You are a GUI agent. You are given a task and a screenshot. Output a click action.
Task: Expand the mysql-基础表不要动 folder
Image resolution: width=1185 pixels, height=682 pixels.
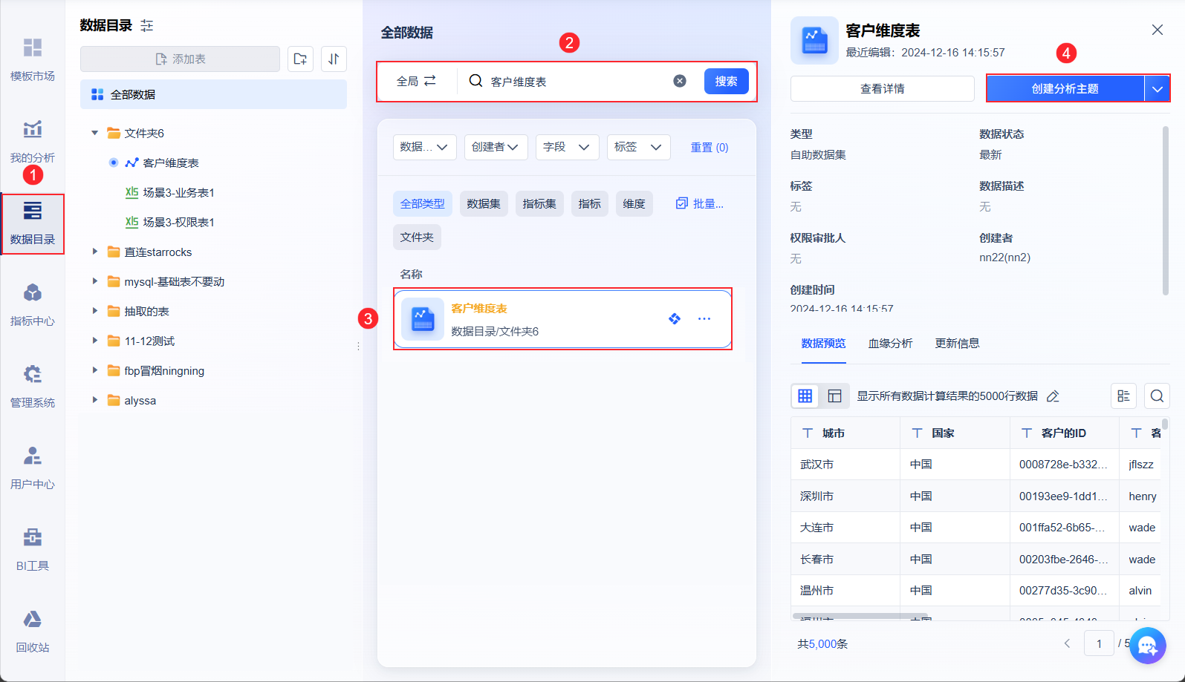[95, 281]
